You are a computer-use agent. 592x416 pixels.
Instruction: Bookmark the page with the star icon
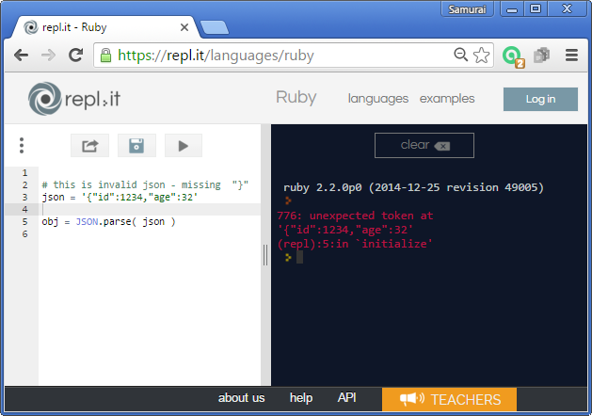[481, 56]
